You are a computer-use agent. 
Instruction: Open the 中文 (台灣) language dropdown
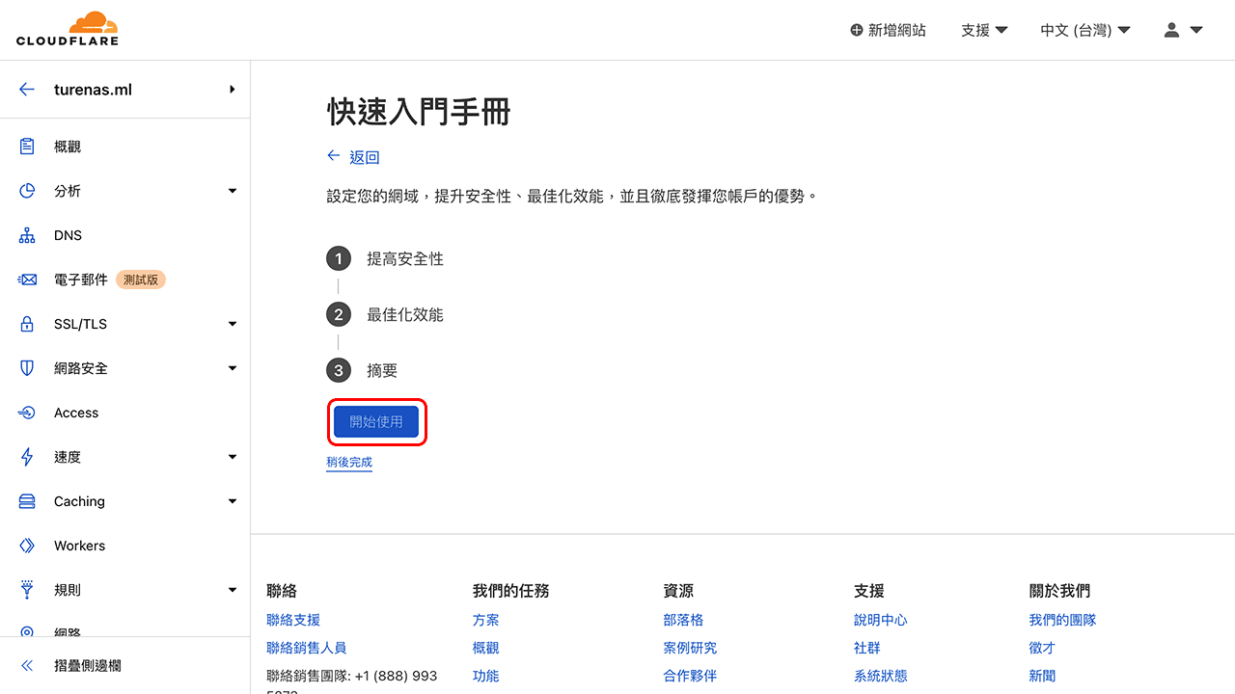1084,30
